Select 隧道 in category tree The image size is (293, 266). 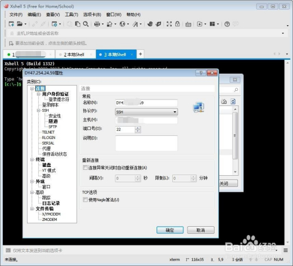pos(53,121)
